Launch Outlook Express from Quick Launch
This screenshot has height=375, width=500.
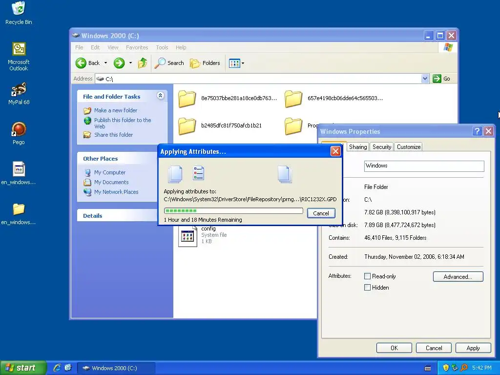click(68, 368)
